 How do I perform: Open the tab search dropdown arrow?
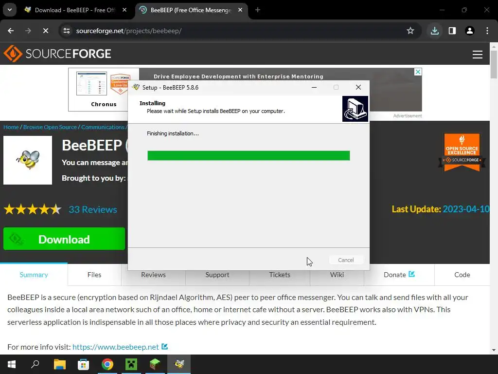pos(10,10)
